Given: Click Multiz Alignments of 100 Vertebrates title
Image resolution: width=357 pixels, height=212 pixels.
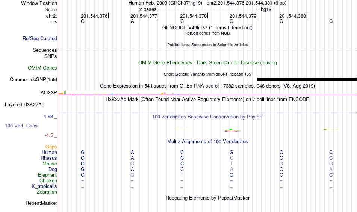Looking at the screenshot, I should [207, 142].
